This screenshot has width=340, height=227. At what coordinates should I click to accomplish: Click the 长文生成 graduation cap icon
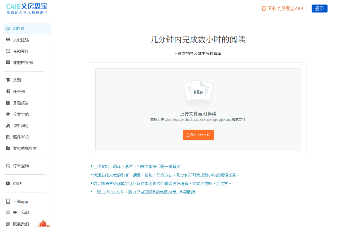point(8,114)
